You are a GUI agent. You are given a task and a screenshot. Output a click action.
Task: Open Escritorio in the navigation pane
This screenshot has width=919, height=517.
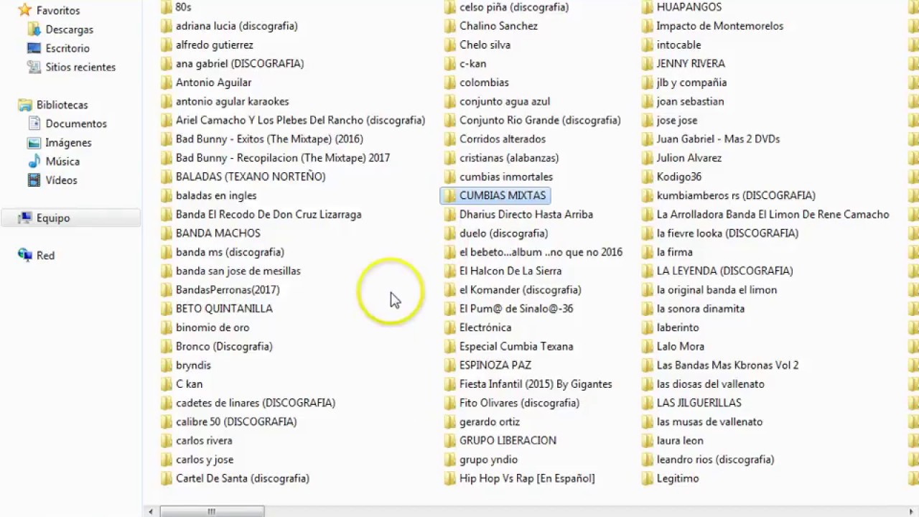pos(67,48)
